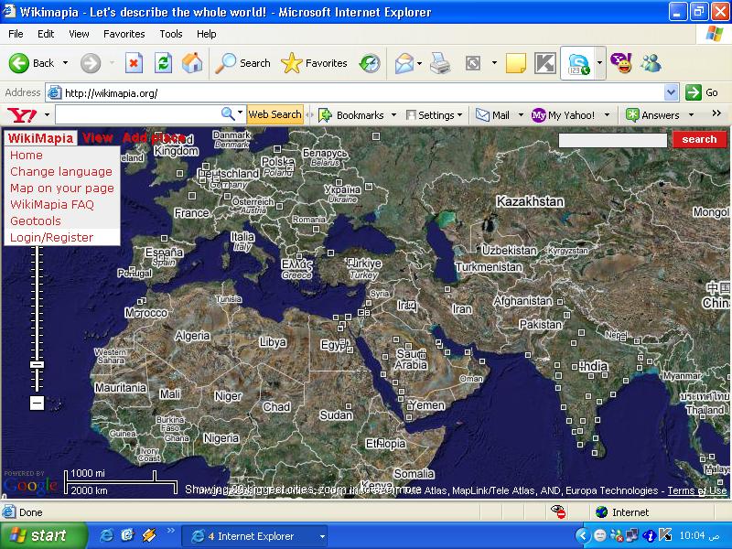
Task: Open the Favorites pane with star icon
Action: [x=314, y=63]
